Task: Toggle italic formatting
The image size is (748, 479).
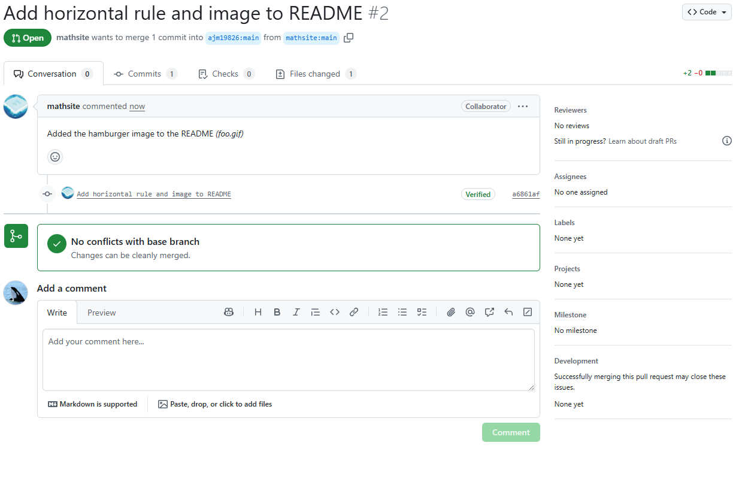Action: [296, 312]
